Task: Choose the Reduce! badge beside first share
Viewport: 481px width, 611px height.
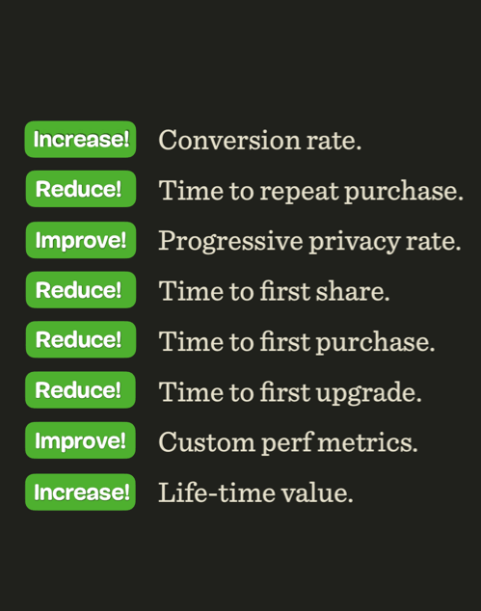Action: 81,290
